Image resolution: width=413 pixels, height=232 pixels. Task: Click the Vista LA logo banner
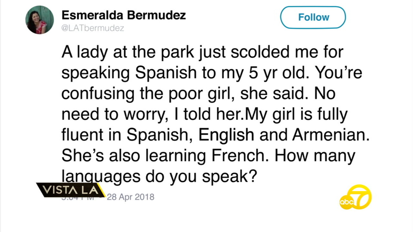(x=69, y=190)
